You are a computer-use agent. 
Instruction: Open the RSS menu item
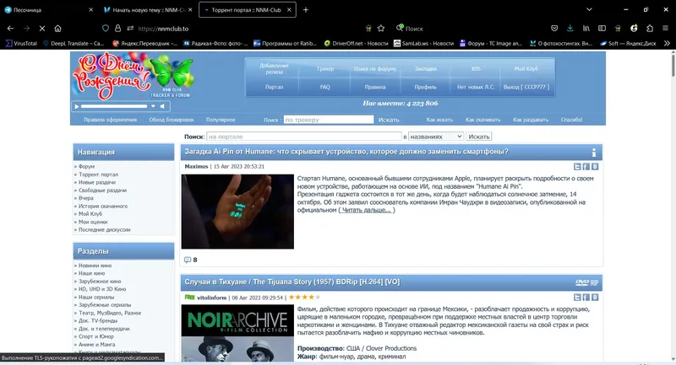(476, 69)
